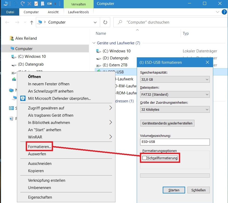Open recent locations dropdown arrow
Image resolution: width=228 pixels, height=203 pixels.
coord(25,22)
